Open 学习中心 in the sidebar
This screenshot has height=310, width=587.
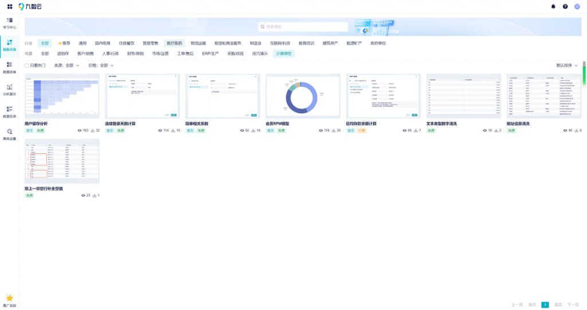tap(9, 23)
